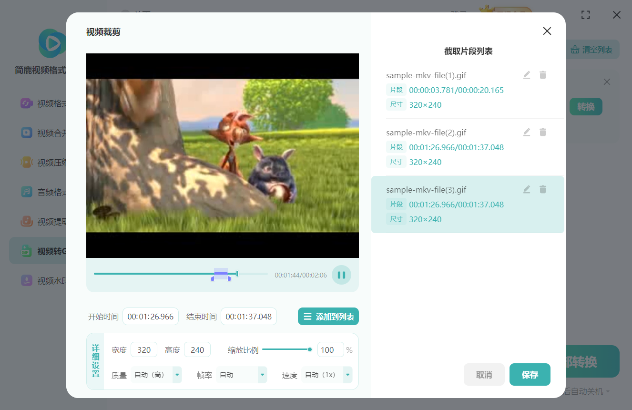Delete sample-mkv-file(2).gif using the trash icon
This screenshot has height=410, width=632.
543,132
